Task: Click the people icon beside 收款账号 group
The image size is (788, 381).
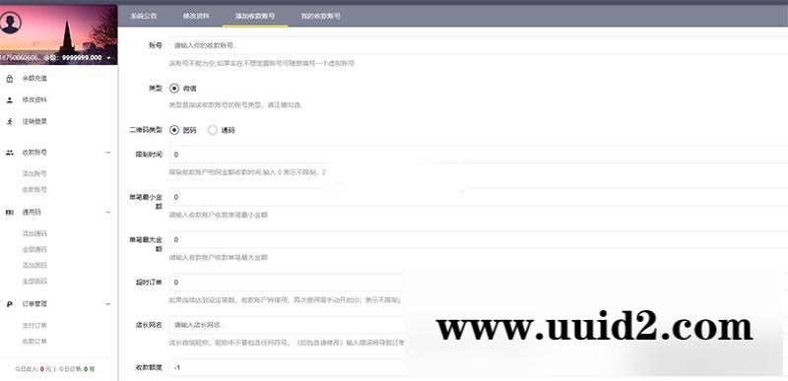Action: [10, 152]
